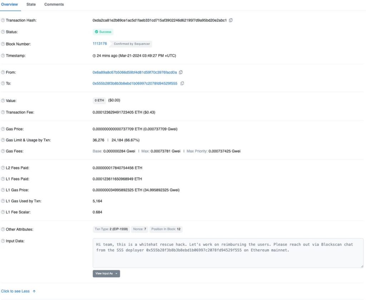Open the Comments tab
The image size is (366, 300).
point(54,5)
